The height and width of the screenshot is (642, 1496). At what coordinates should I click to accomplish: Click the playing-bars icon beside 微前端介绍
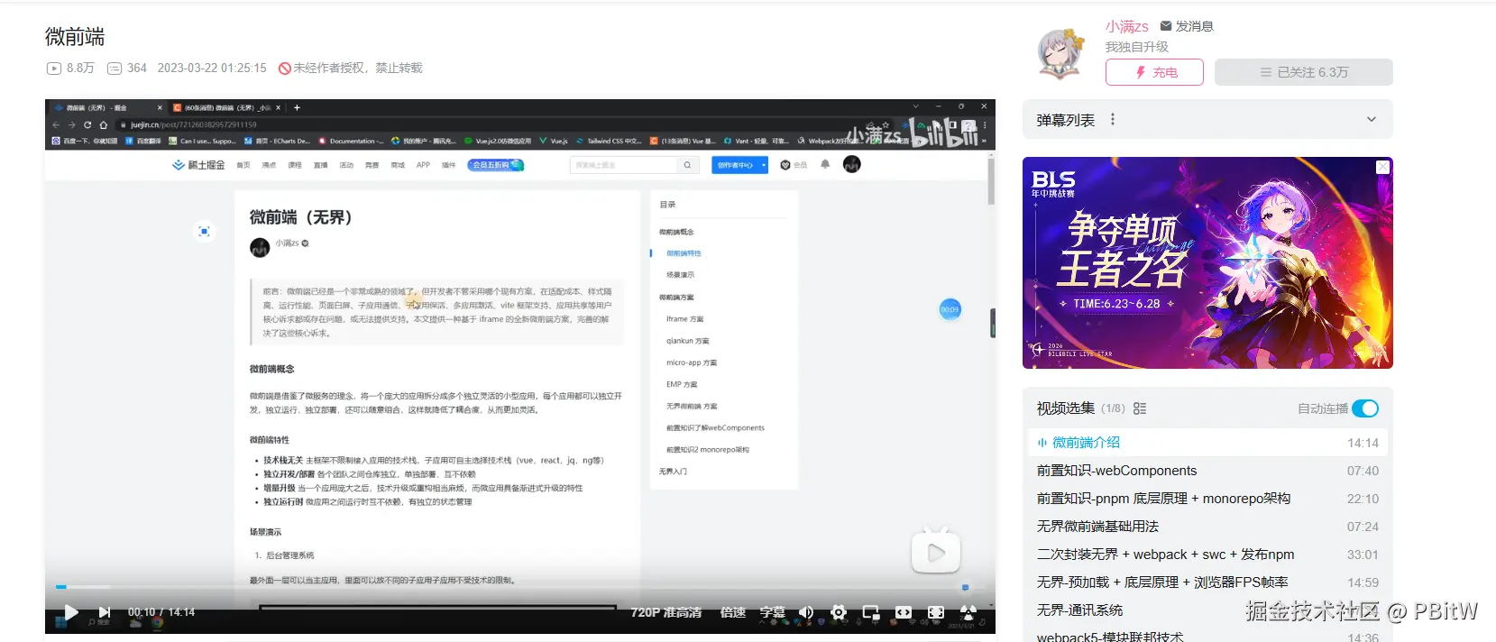click(x=1042, y=443)
